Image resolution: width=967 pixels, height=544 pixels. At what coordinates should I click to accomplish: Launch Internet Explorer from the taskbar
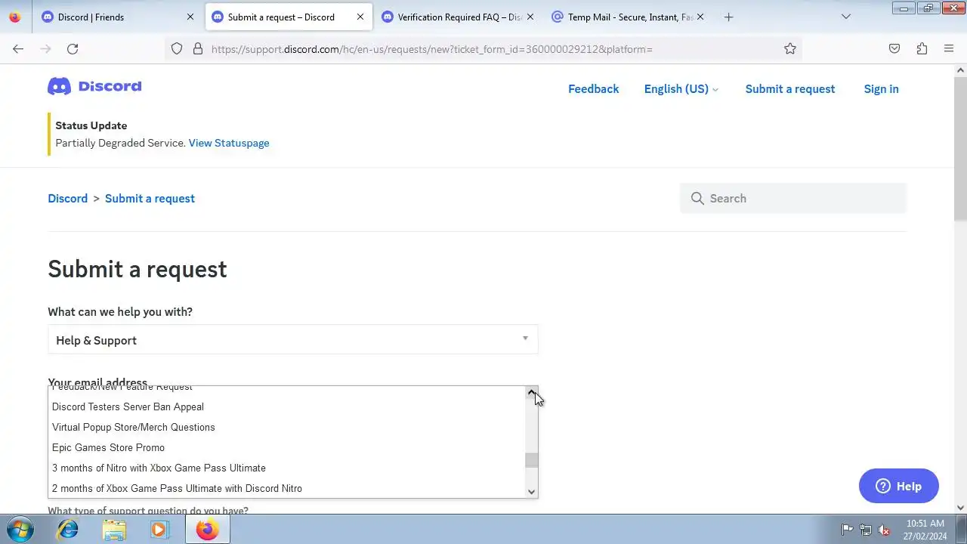click(68, 530)
